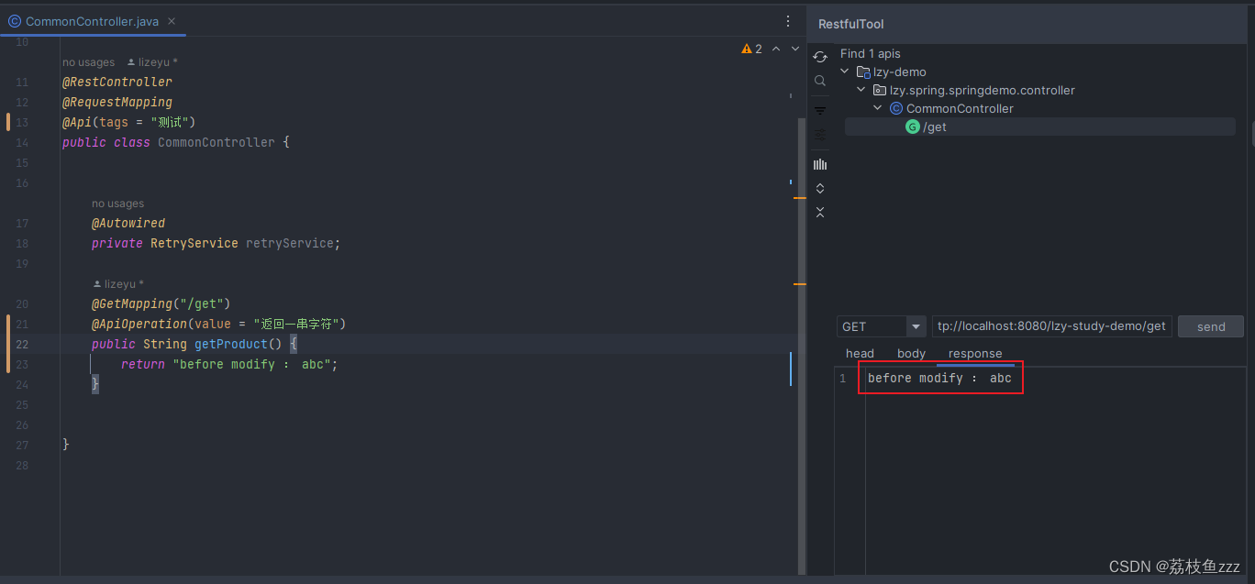Click the @RequestMapping annotation
Viewport: 1255px width, 584px height.
click(117, 102)
